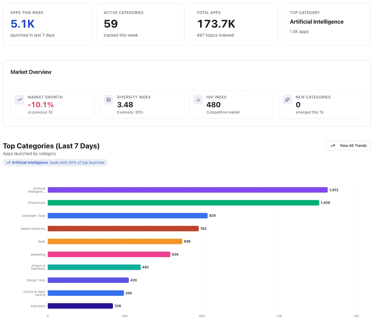Screen dimensions: 375x321
Task: Click the 1,408 bar value label
Action: pos(325,203)
